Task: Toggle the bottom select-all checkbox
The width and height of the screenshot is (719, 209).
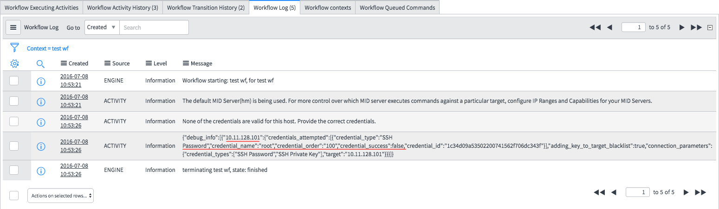Action: click(14, 196)
